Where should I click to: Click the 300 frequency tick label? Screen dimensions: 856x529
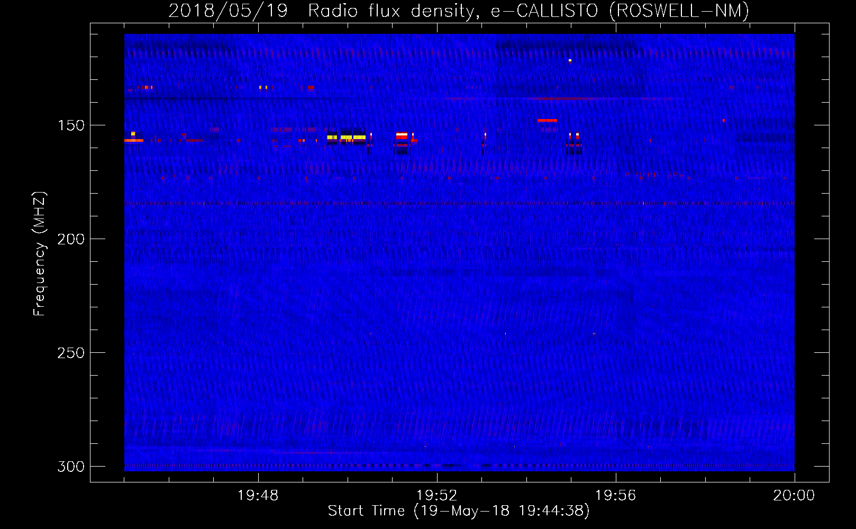71,467
